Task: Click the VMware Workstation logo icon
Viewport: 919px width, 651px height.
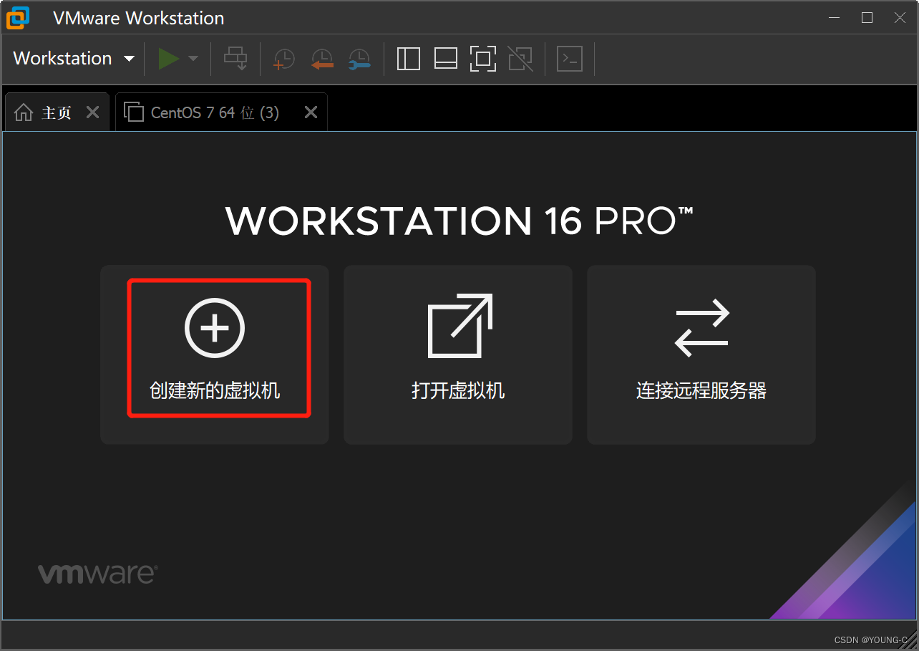Action: 16,17
